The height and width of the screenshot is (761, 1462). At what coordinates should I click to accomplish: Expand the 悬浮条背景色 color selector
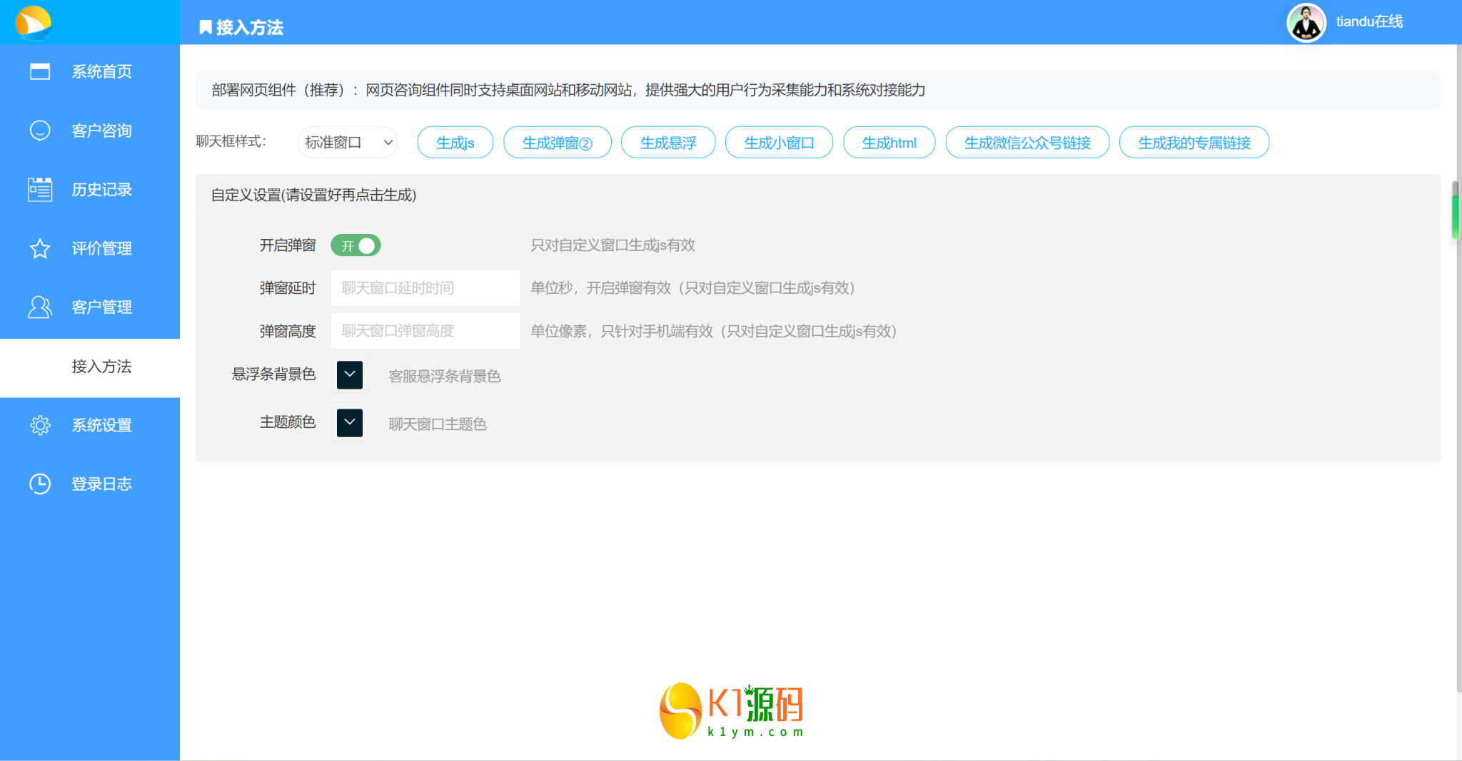(x=349, y=374)
